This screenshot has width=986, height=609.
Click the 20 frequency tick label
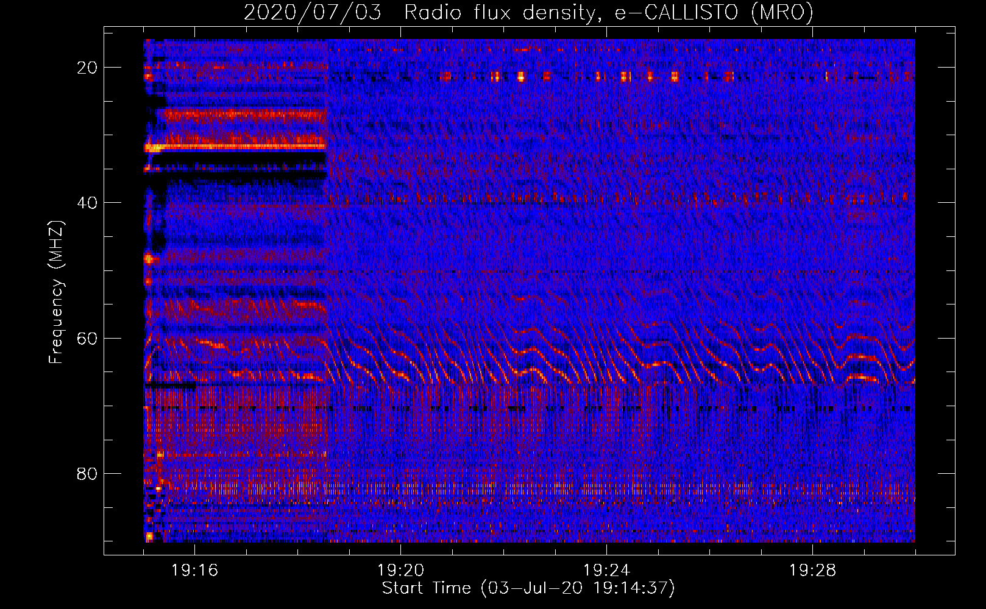(x=87, y=68)
